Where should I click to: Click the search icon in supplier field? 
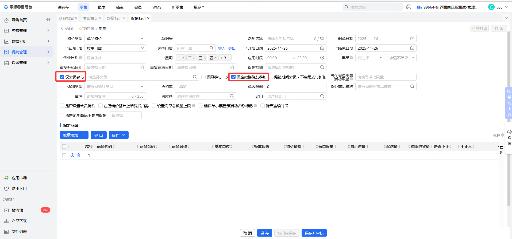coord(232,96)
